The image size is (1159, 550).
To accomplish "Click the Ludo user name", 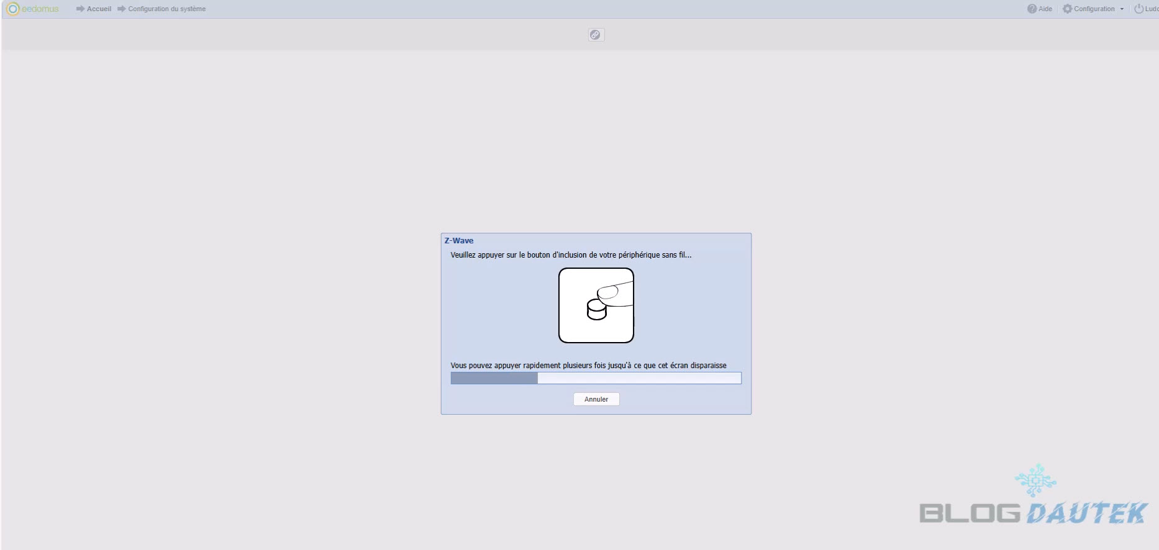I will click(1152, 9).
